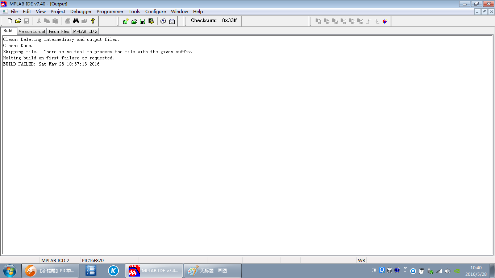Click the Copy icon in standard toolbar
Screen dimensions: 495x278
click(47, 21)
